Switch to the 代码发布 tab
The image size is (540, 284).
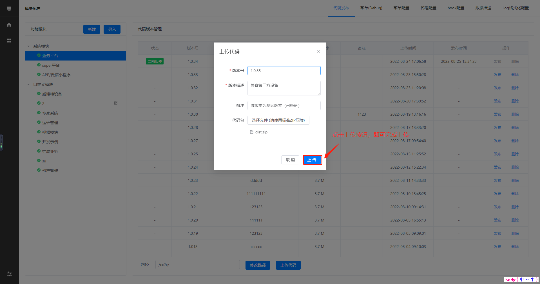(341, 8)
